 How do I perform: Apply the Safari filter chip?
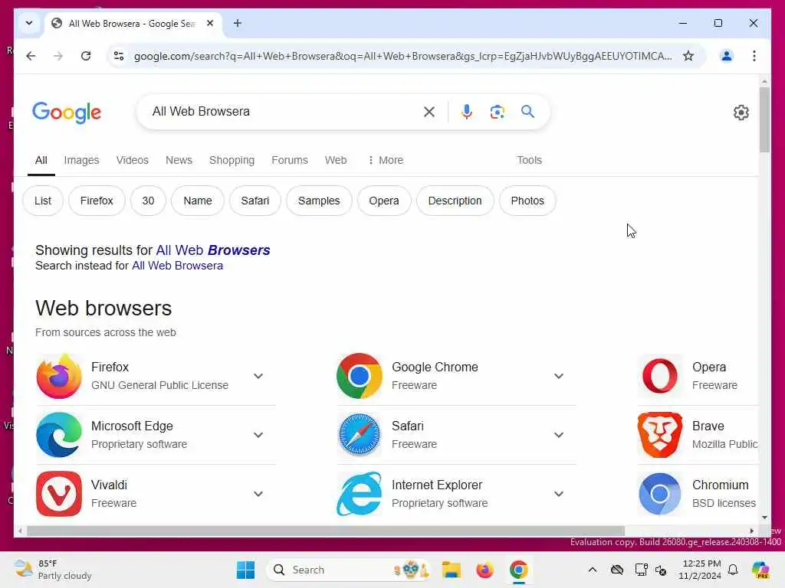point(255,201)
